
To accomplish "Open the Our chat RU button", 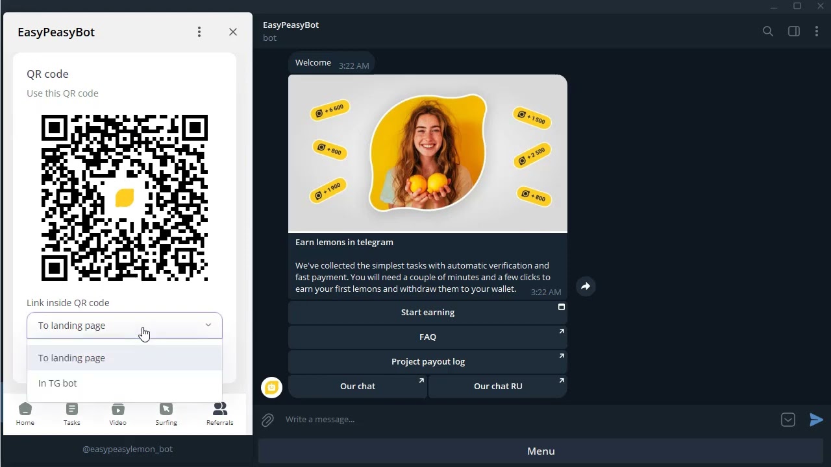I will [498, 386].
